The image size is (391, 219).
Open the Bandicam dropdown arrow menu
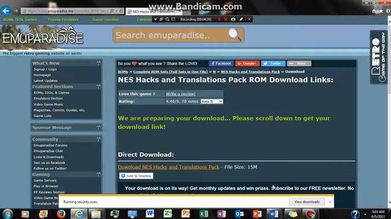[x=155, y=19]
